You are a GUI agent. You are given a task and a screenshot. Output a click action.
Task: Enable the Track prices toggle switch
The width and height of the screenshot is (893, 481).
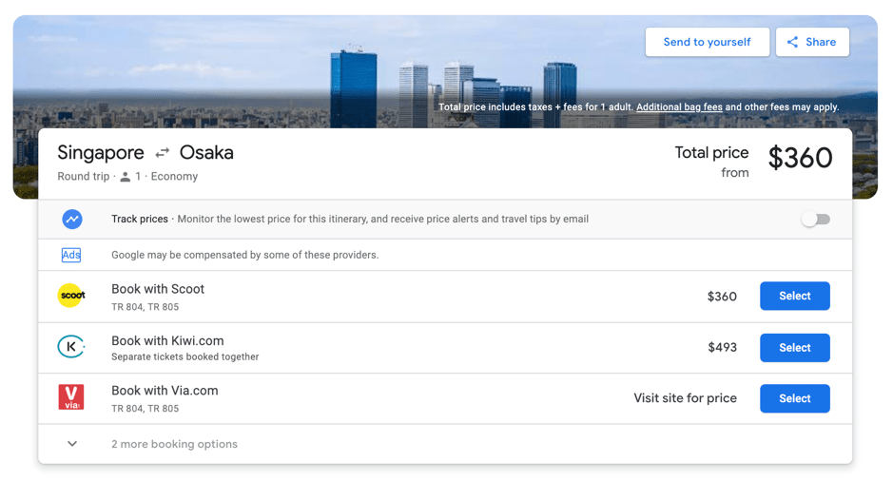[x=815, y=220]
